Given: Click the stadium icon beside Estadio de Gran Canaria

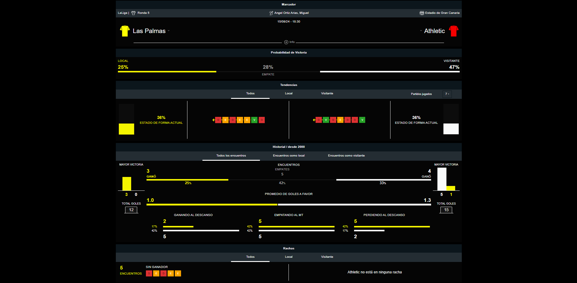Looking at the screenshot, I should [422, 13].
